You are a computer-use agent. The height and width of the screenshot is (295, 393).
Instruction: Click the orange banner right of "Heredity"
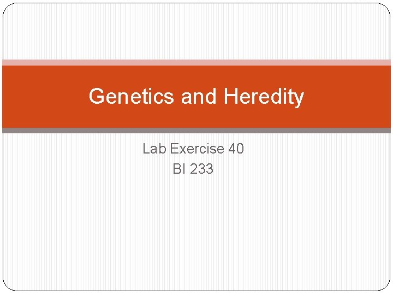click(x=348, y=97)
